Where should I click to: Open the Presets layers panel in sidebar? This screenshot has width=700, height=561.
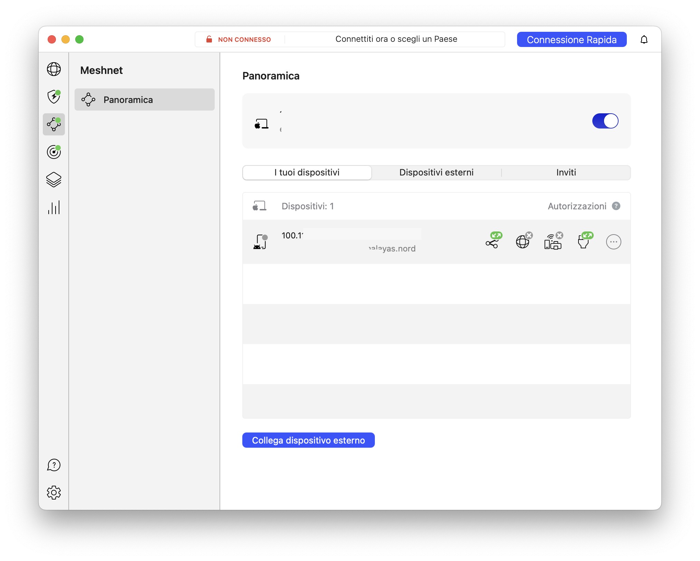54,179
